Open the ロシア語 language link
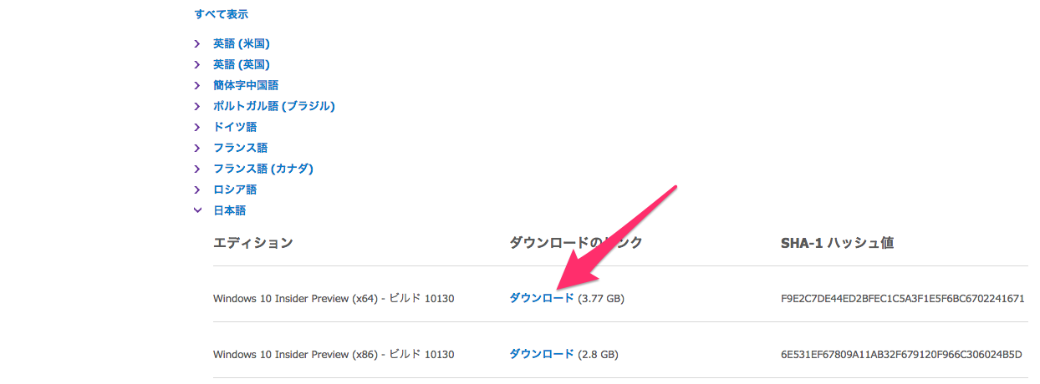The height and width of the screenshot is (384, 1040). pos(235,189)
